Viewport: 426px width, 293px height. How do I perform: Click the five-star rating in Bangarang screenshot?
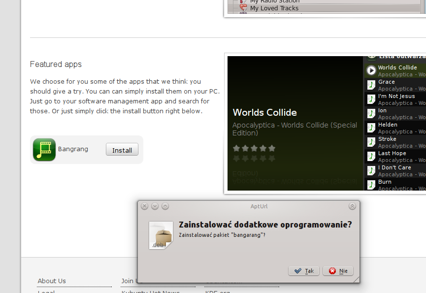click(x=254, y=148)
